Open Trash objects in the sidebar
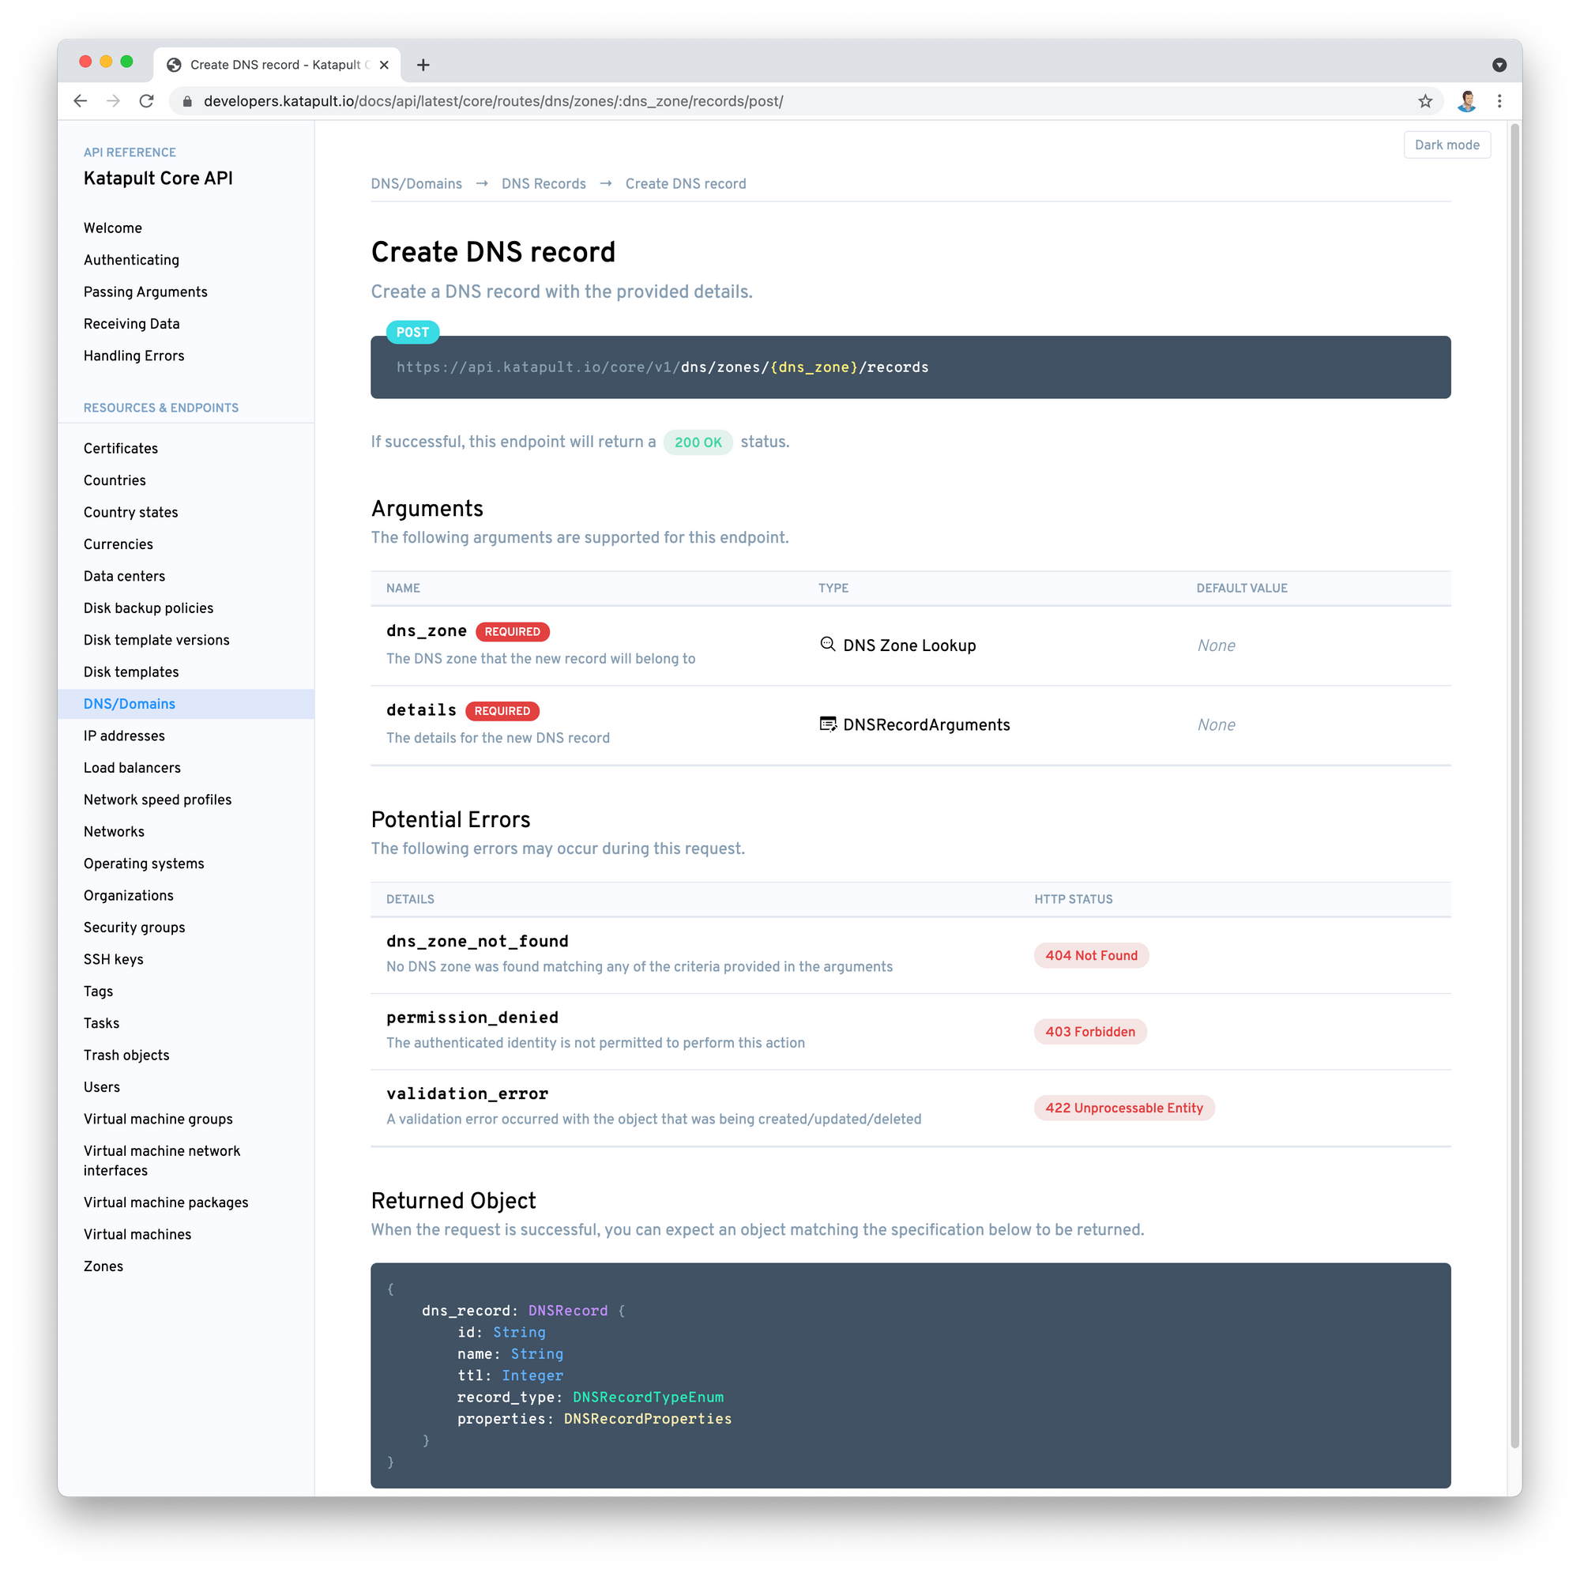This screenshot has width=1580, height=1573. pos(126,1055)
